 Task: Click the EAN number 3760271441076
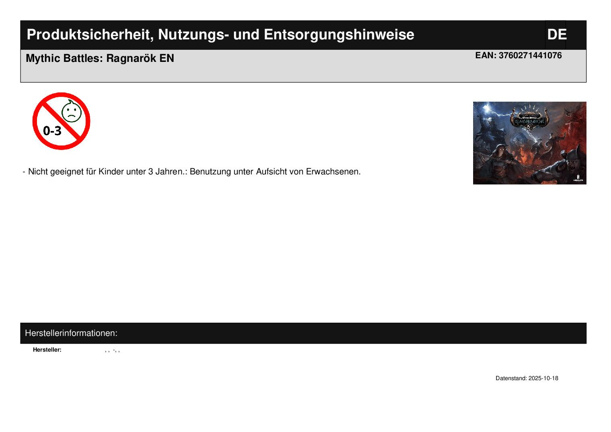(530, 55)
